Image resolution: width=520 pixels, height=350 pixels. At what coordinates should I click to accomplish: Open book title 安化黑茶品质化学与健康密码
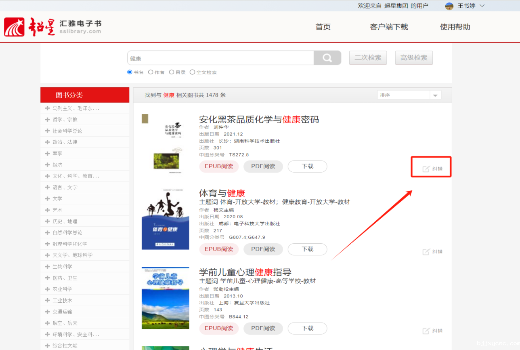pos(259,120)
